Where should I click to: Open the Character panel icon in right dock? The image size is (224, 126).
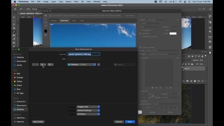click(x=210, y=28)
